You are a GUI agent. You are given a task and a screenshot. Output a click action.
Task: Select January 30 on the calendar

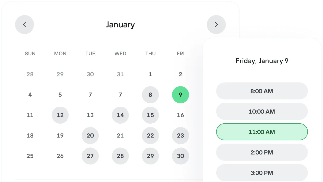click(180, 156)
